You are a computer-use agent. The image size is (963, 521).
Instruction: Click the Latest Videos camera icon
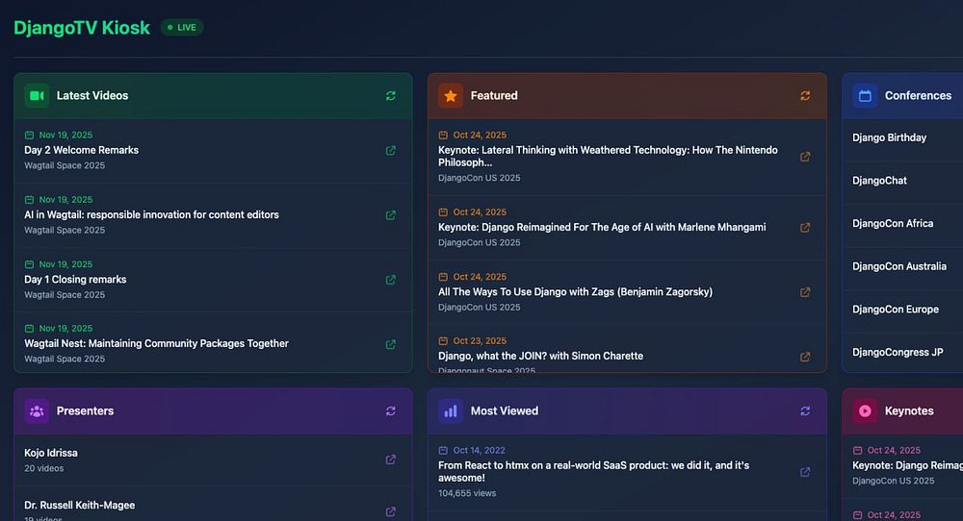point(37,96)
